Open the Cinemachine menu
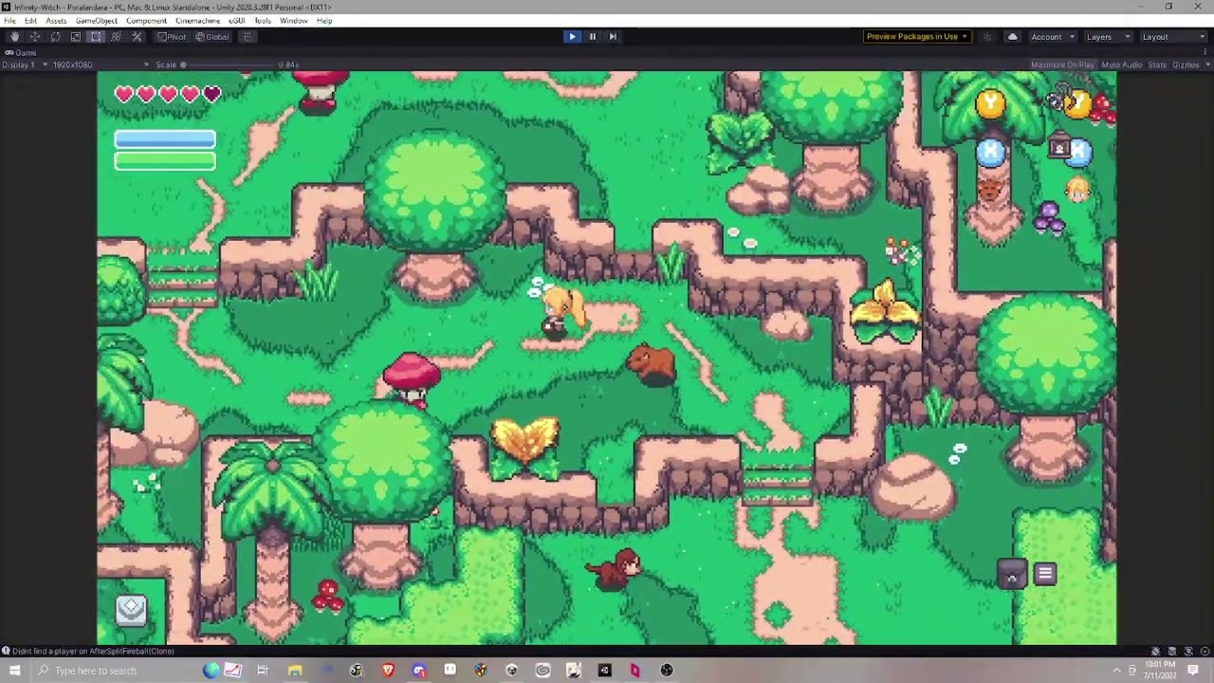The image size is (1214, 683). click(197, 21)
